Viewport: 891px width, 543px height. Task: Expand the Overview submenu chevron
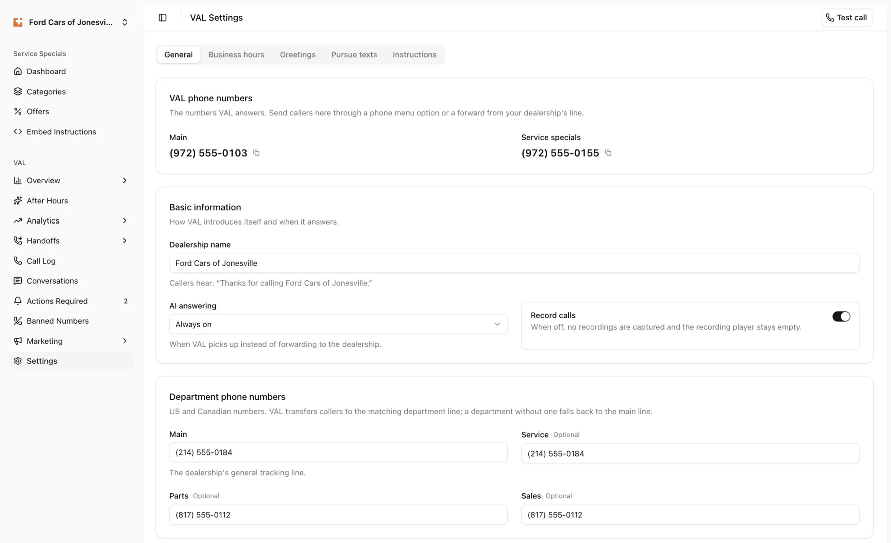125,180
